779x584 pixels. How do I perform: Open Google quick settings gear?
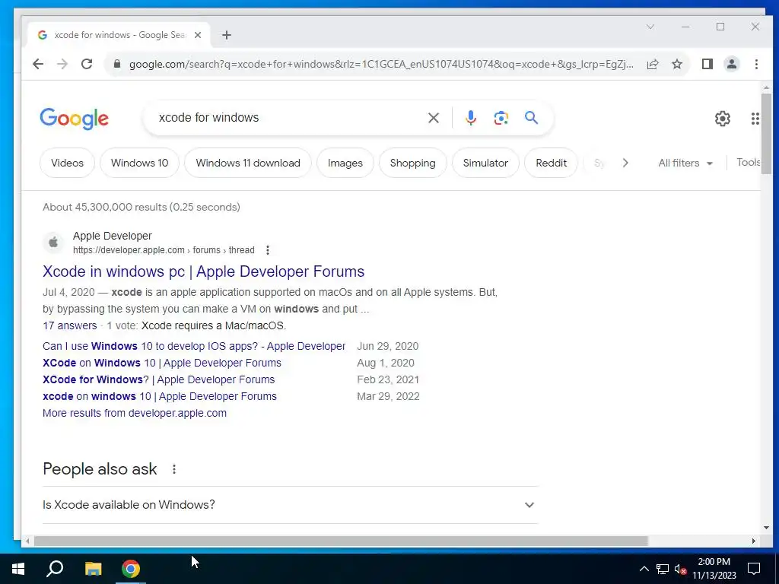[723, 119]
